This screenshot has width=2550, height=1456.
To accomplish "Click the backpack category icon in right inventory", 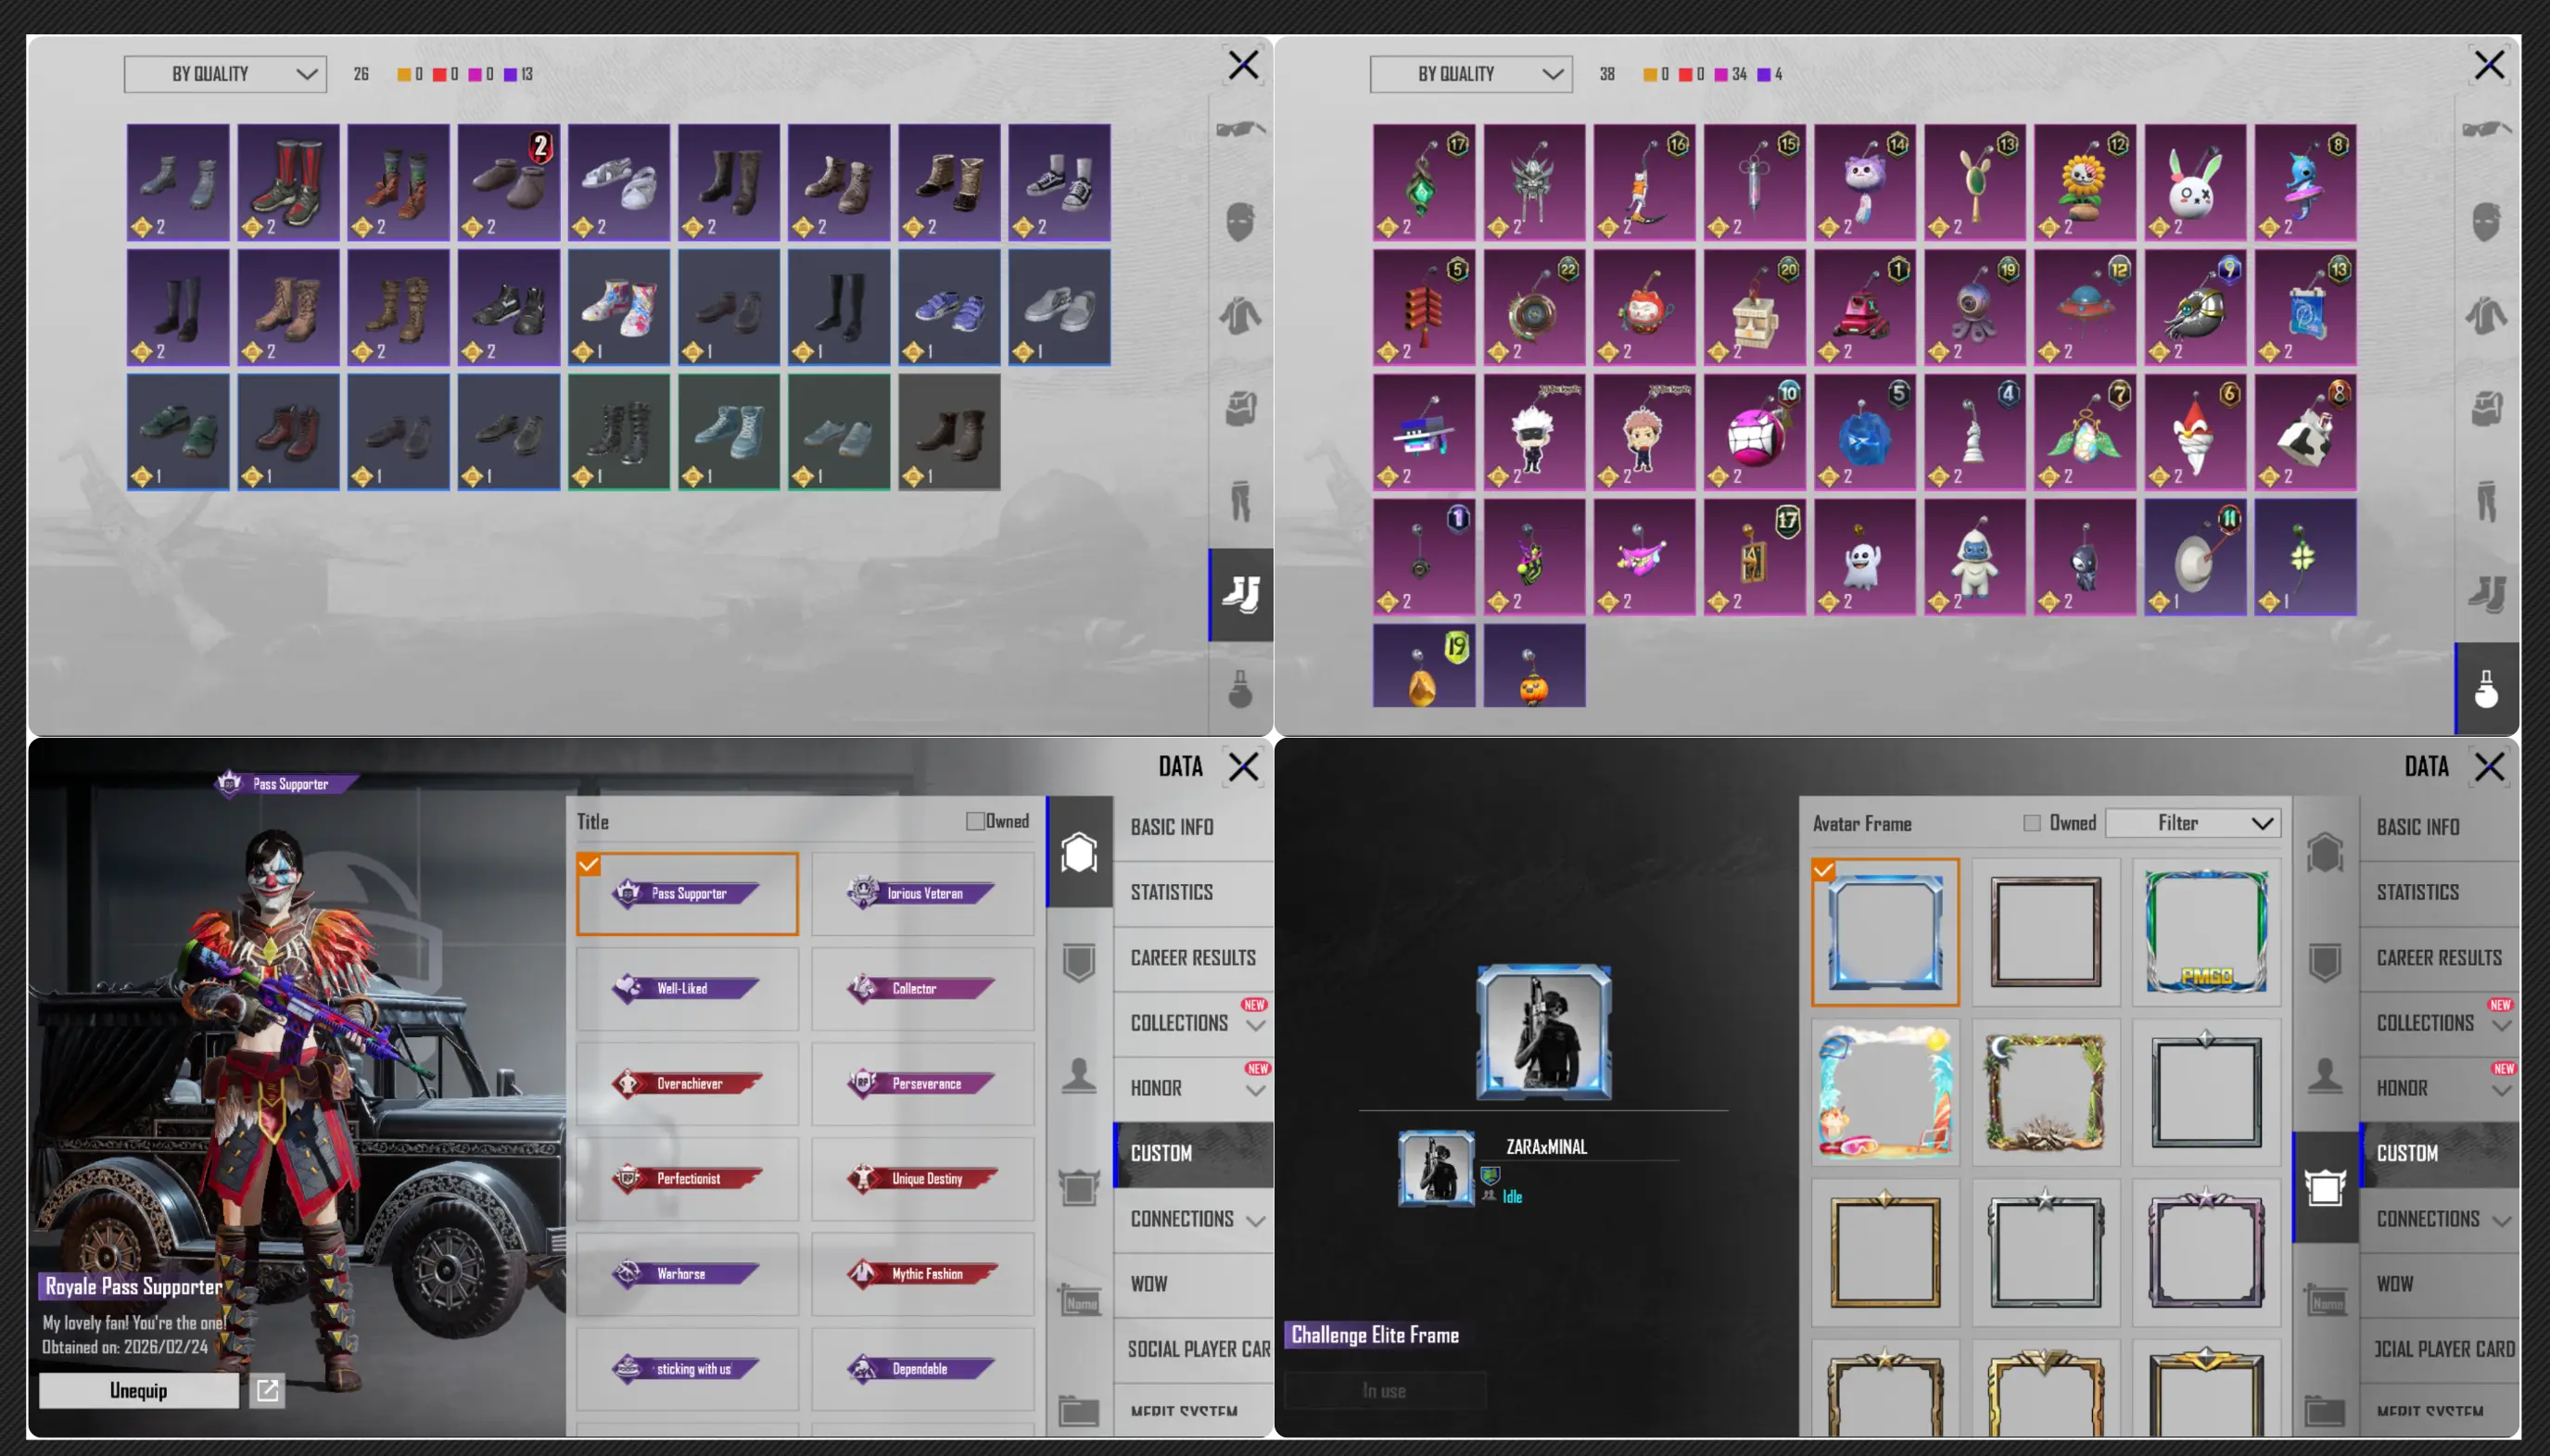I will (x=2486, y=408).
